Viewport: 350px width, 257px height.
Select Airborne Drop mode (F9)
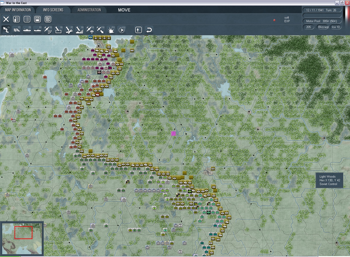[90, 30]
